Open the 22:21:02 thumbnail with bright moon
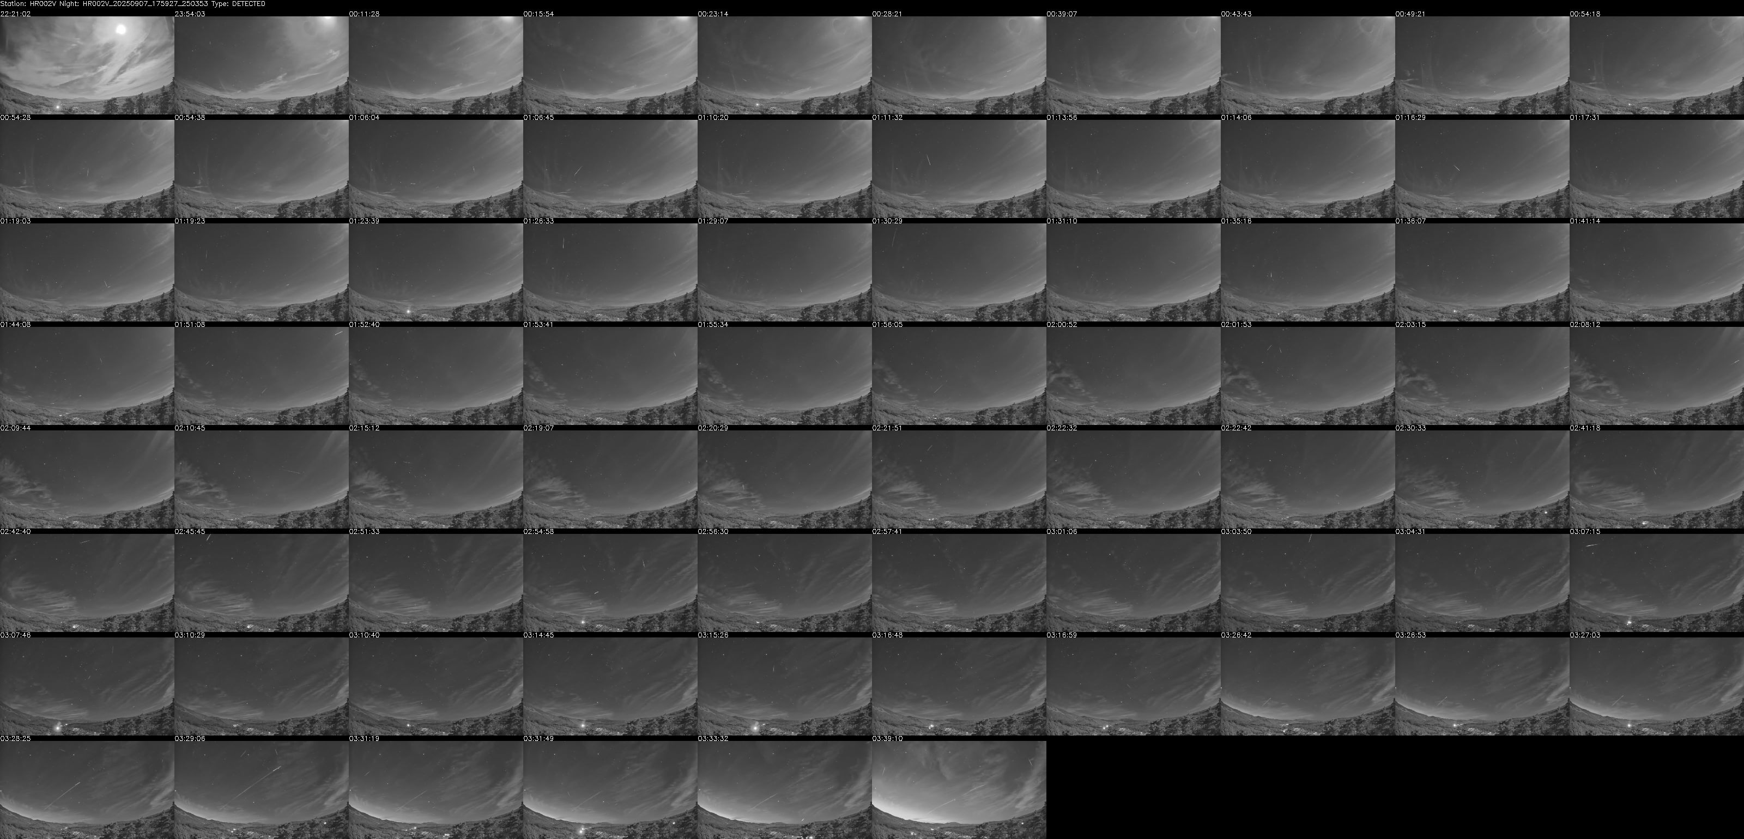 coord(87,65)
